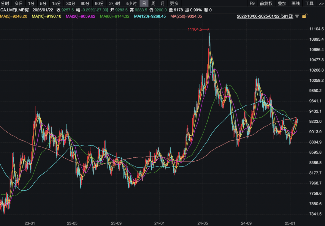325x226 pixels.
Task: Enable 叠加 overlay comparison
Action: (282, 4)
